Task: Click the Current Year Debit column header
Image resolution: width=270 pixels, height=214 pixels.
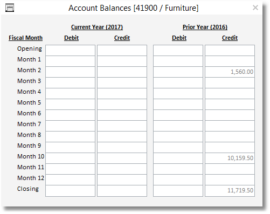Action: pyautogui.click(x=72, y=38)
